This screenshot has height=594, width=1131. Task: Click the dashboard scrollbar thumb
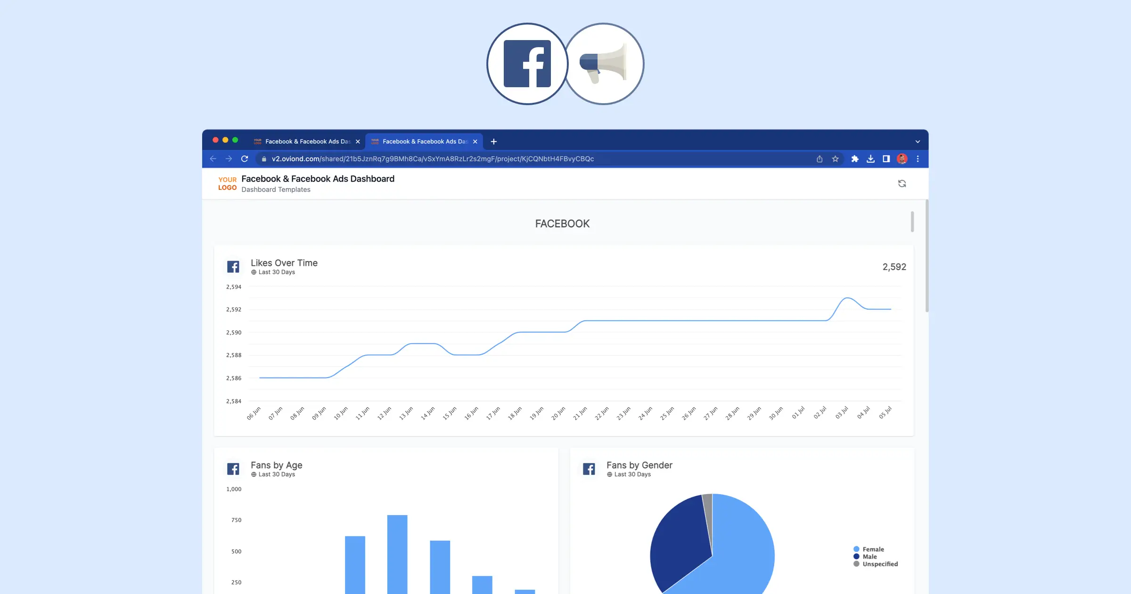[x=927, y=256]
